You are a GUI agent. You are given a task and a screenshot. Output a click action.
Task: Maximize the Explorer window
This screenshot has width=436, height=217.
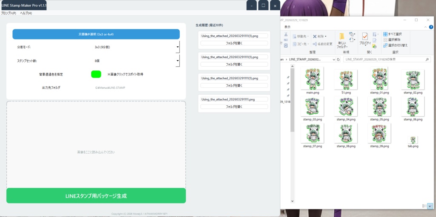(416, 20)
